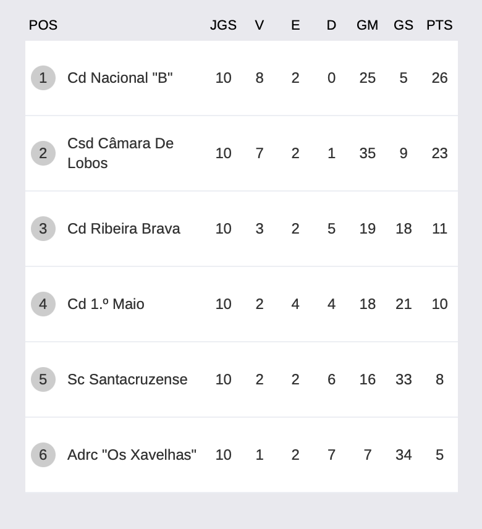
Task: Open team Csd Câmara De Lobos
Action: coord(120,153)
